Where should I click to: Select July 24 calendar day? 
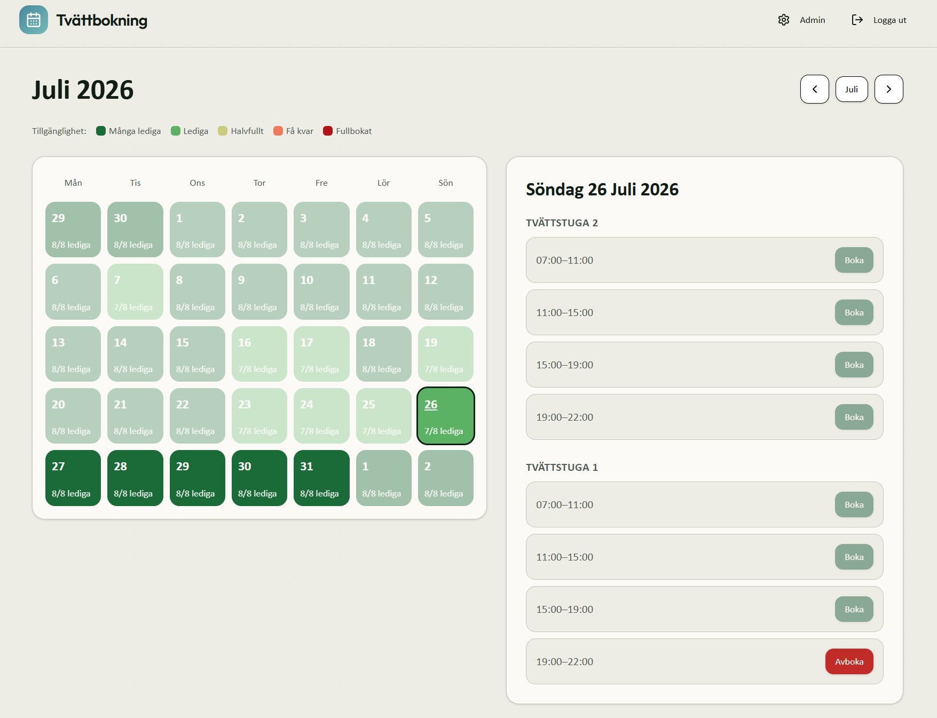pyautogui.click(x=321, y=416)
